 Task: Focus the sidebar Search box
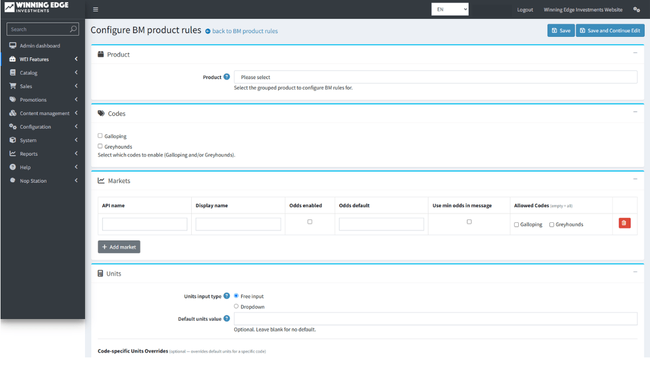pos(38,29)
